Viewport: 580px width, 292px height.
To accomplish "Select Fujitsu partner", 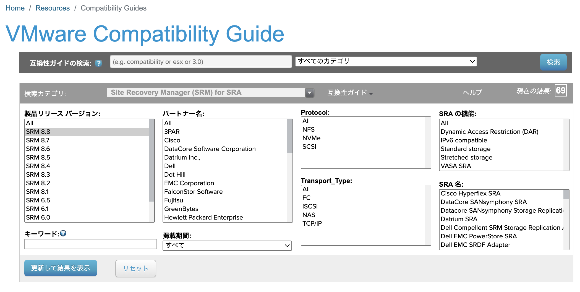I will coord(225,200).
